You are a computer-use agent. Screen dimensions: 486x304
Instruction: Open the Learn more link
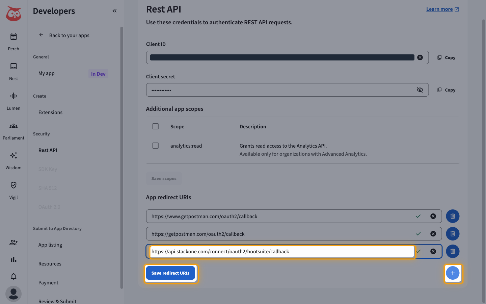coord(442,9)
